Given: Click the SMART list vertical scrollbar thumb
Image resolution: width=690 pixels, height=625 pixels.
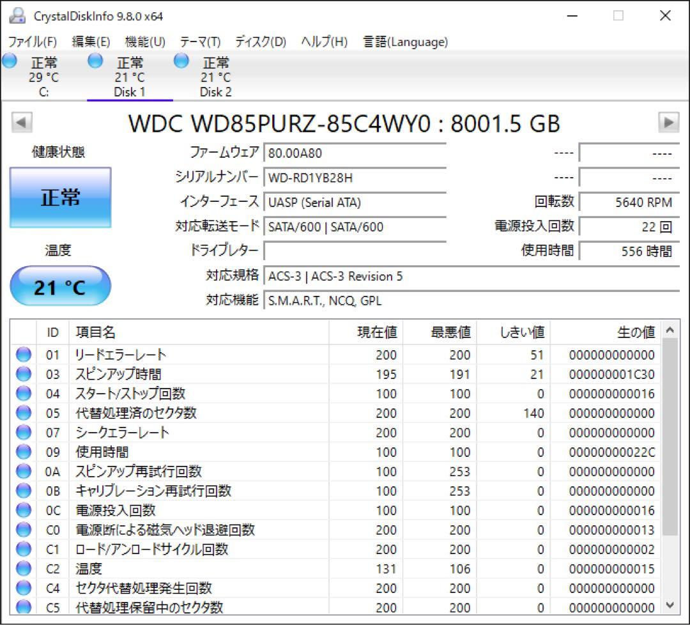Looking at the screenshot, I should click(x=670, y=436).
